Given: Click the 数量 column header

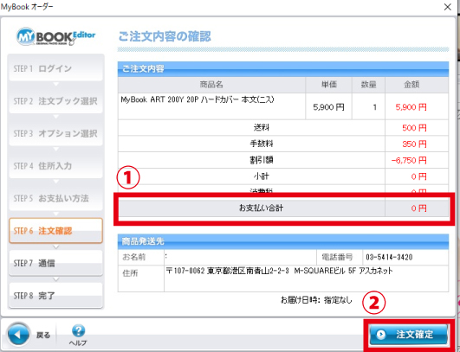Looking at the screenshot, I should click(x=368, y=85).
